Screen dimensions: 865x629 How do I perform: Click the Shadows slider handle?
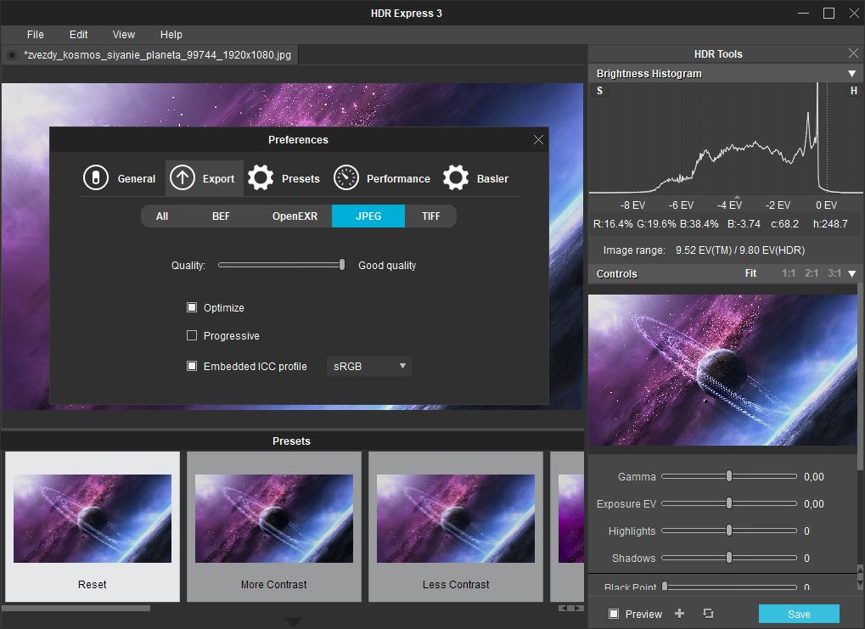(x=728, y=557)
